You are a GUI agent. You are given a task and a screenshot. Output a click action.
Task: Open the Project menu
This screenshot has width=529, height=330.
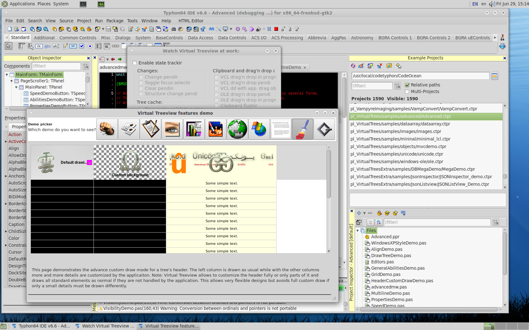[x=84, y=21]
